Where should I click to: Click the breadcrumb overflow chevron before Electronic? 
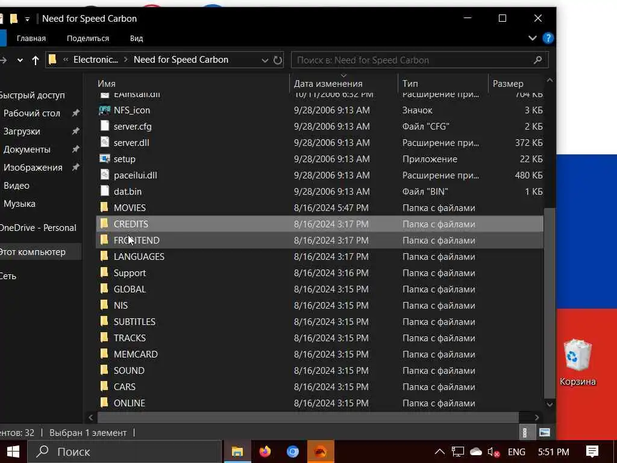pos(66,60)
